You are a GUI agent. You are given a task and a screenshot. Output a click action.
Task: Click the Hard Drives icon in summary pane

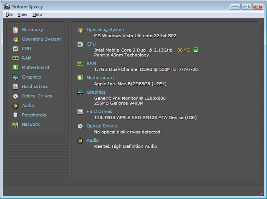[80, 112]
